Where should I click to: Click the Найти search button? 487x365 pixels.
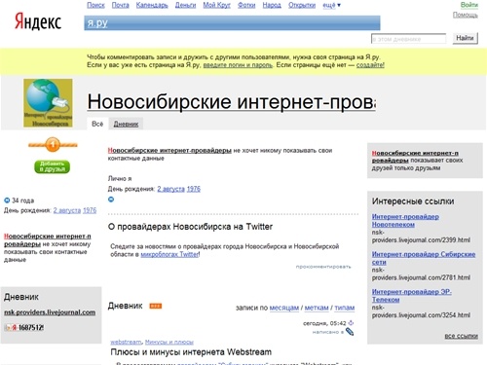tap(465, 38)
